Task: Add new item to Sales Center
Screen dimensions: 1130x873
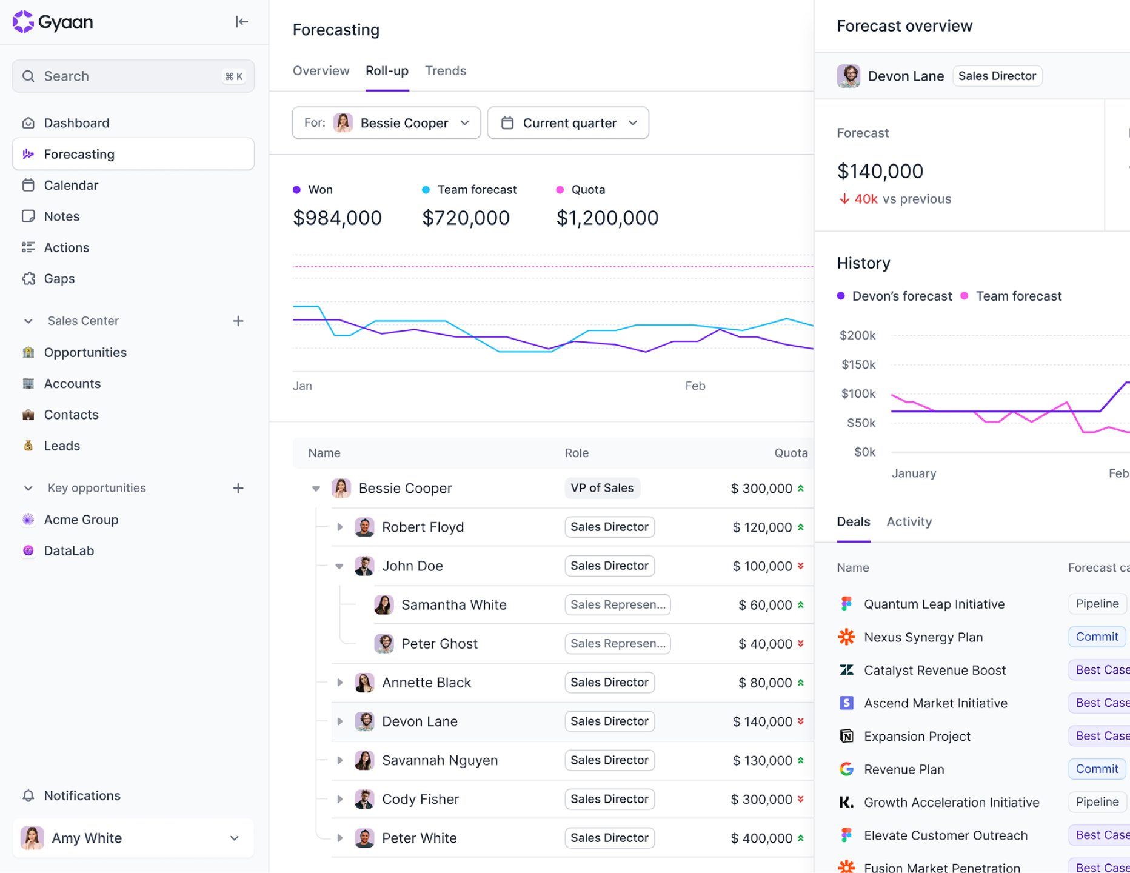Action: point(238,321)
